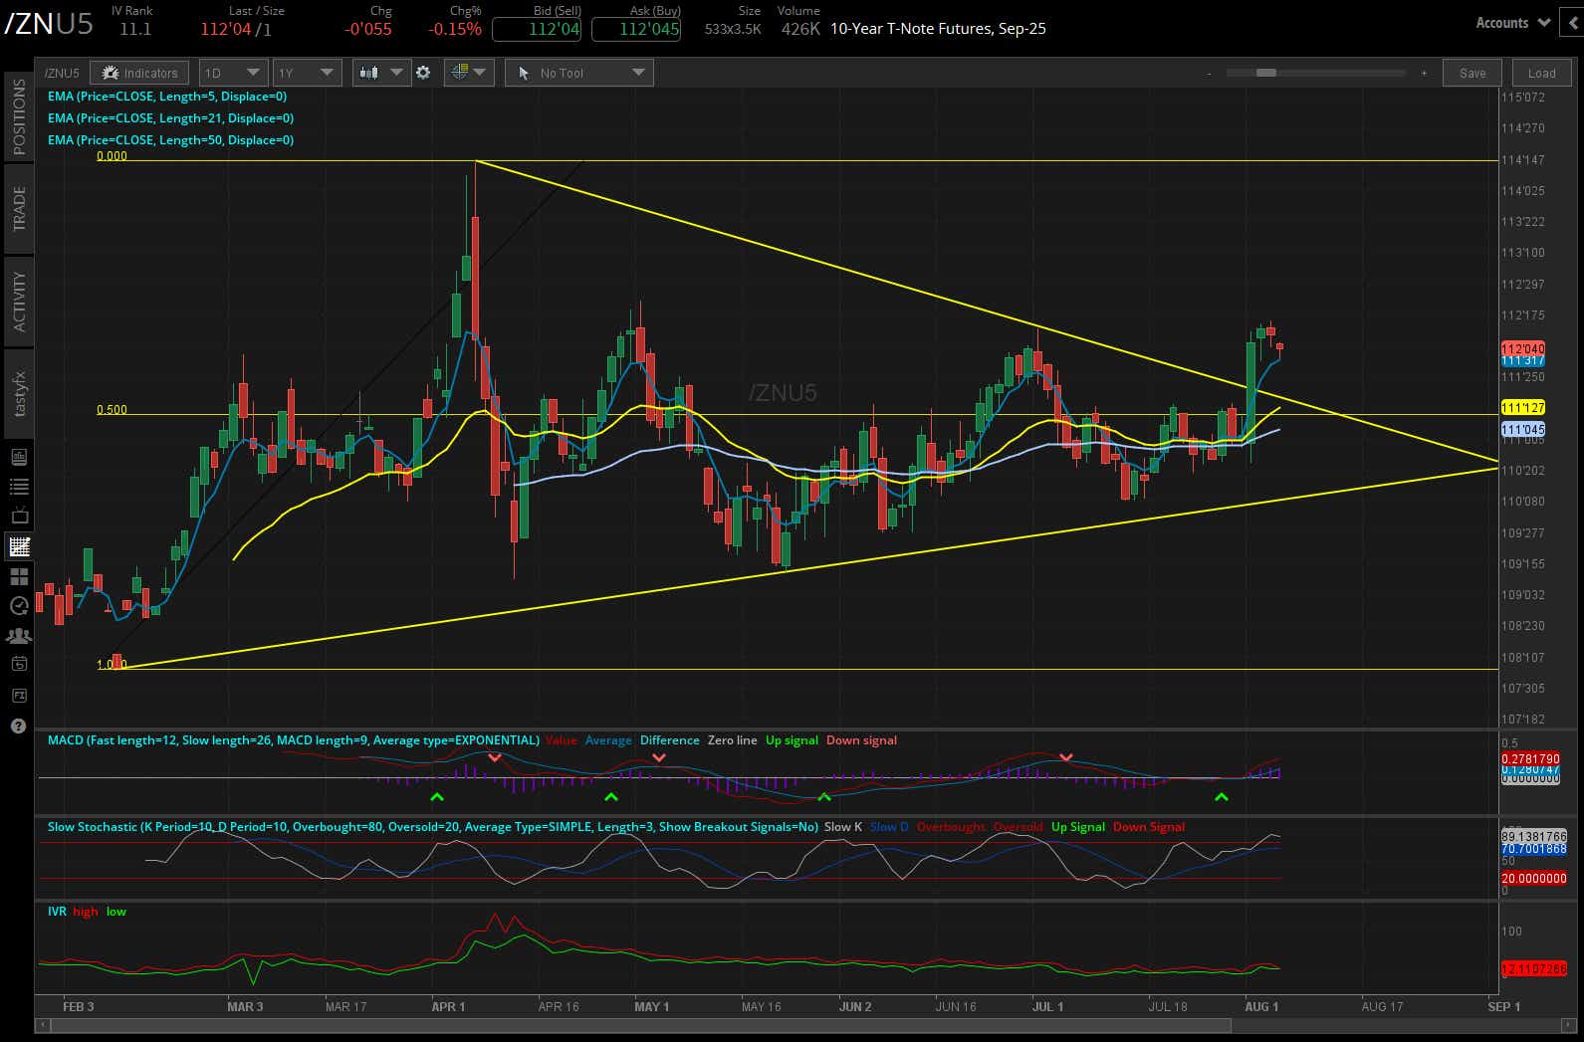Open the watchlist lines sidebar icon
Viewport: 1584px width, 1042px height.
19,487
